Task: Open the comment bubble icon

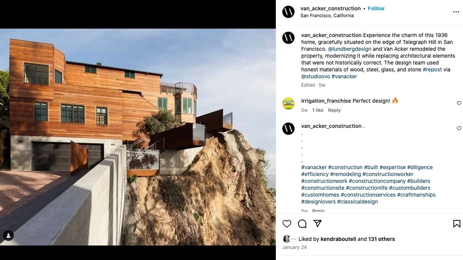Action: [x=302, y=224]
